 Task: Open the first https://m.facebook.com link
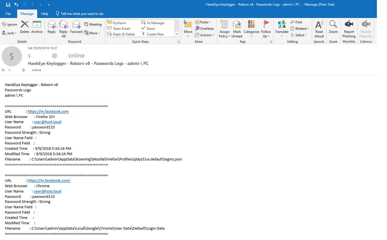coord(48,112)
